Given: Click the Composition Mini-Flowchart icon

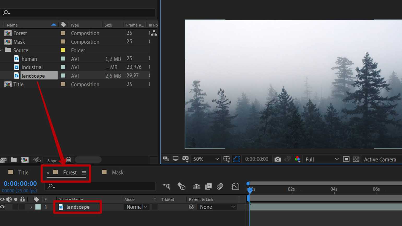Looking at the screenshot, I should 166,186.
